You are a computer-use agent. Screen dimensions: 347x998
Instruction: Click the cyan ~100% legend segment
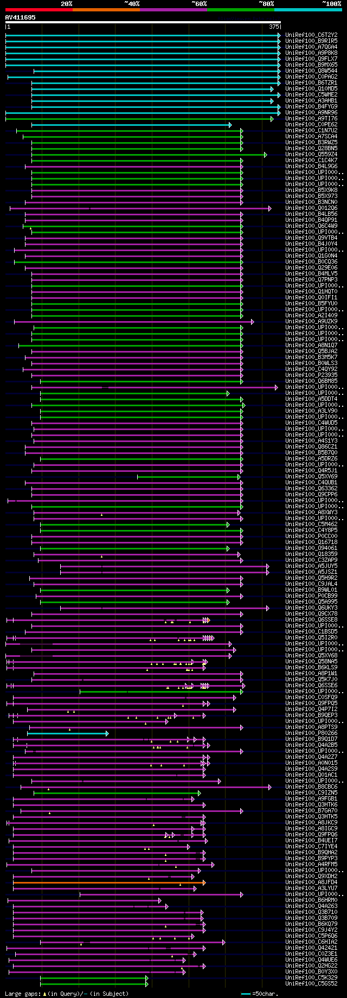[308, 10]
